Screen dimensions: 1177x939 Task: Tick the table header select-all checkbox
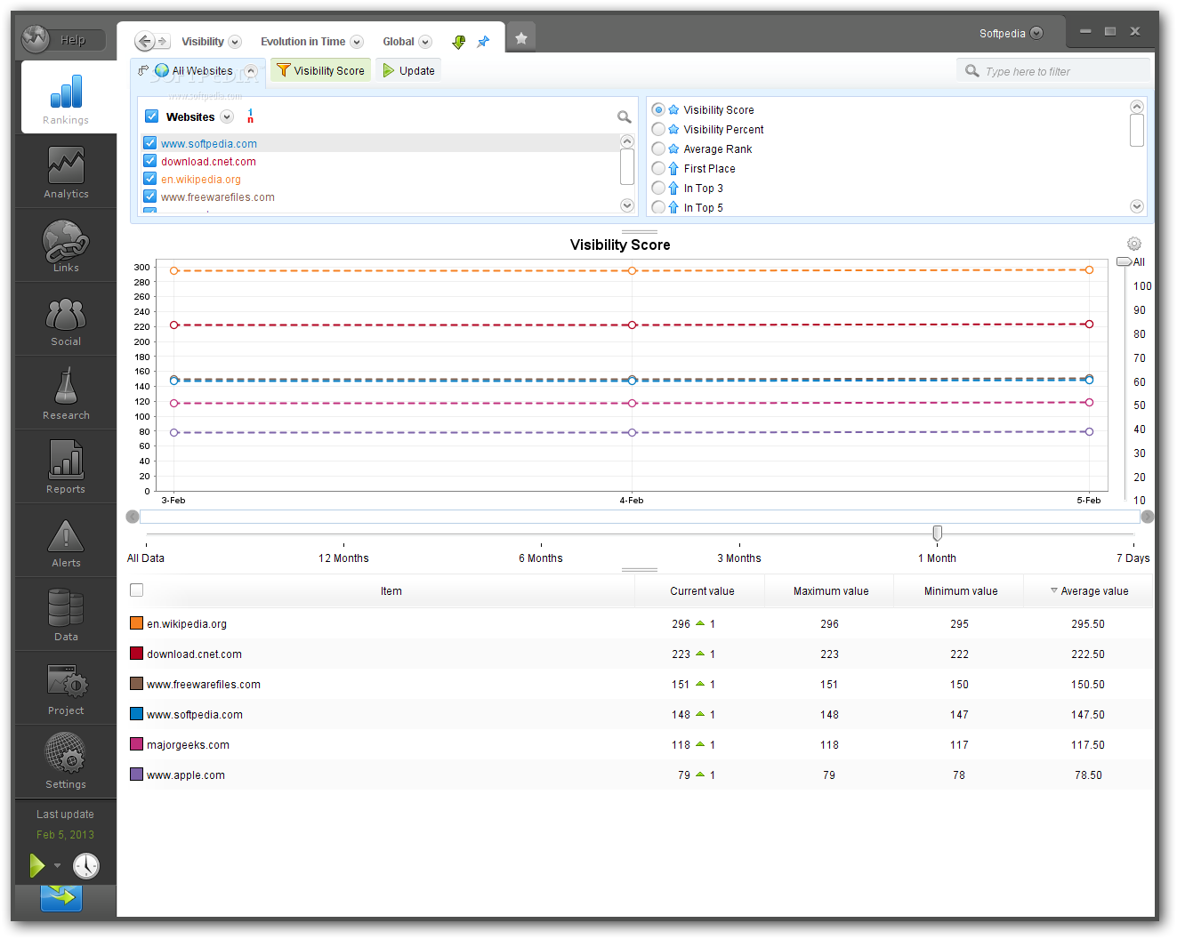136,590
